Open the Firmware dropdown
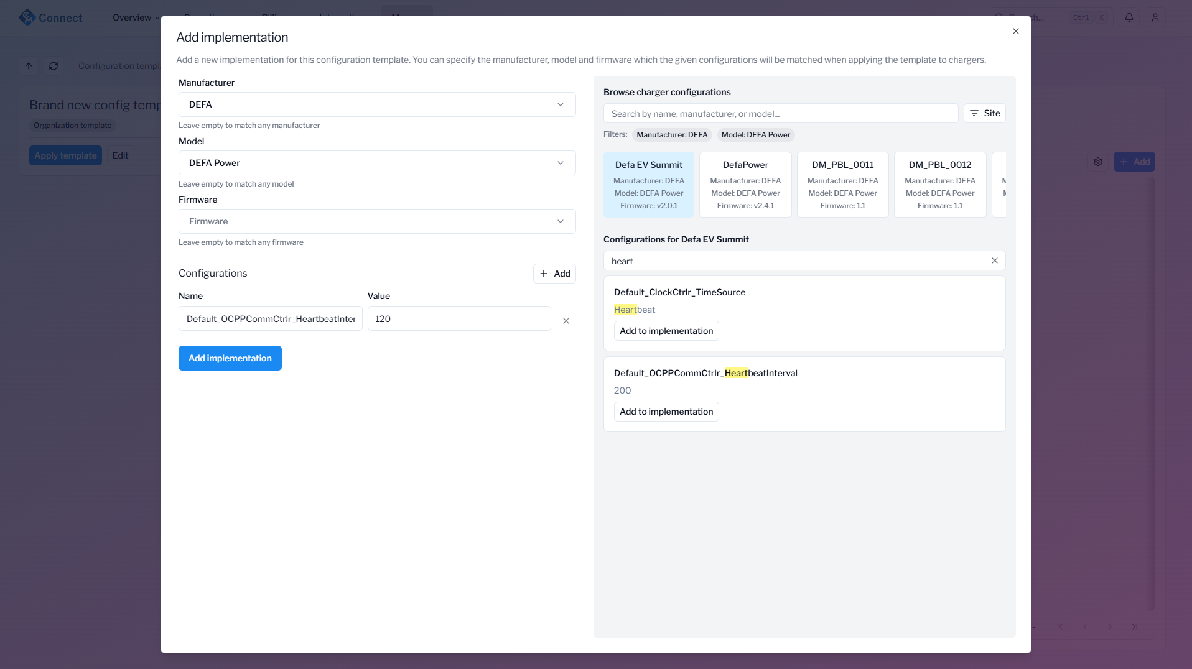 (376, 221)
